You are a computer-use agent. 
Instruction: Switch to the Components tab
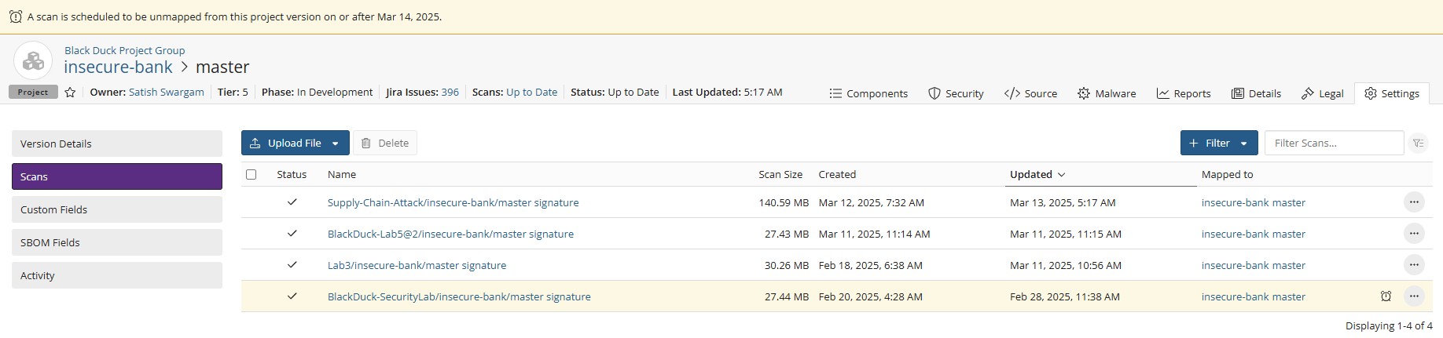point(868,93)
